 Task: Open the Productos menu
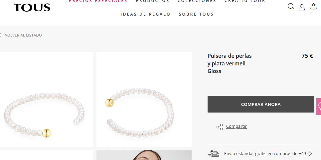(x=152, y=1)
